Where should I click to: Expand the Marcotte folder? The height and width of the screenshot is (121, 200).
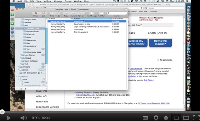click(20, 22)
